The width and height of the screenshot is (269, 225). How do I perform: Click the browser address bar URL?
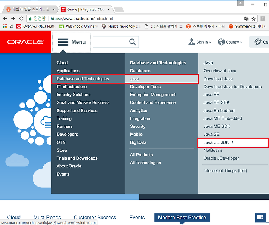(82, 19)
